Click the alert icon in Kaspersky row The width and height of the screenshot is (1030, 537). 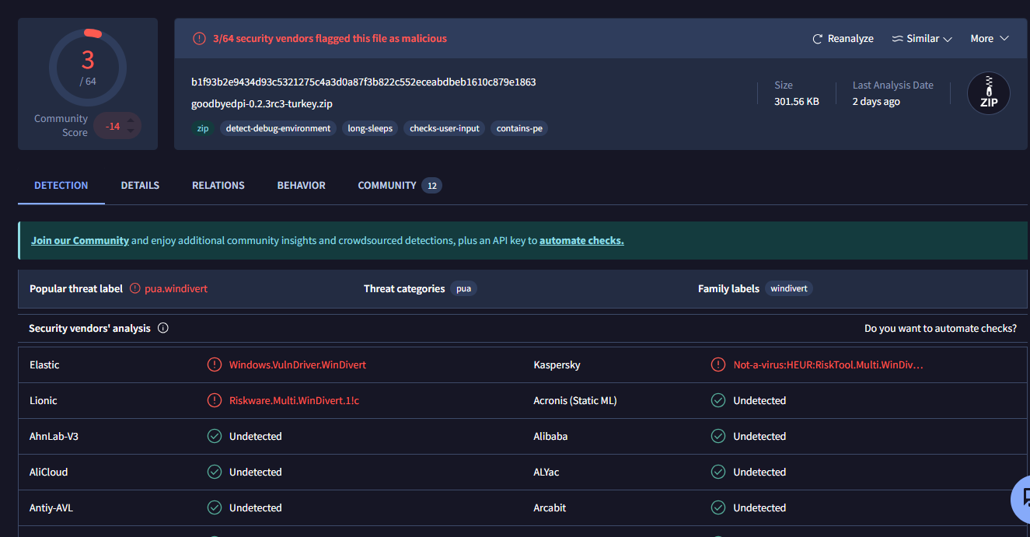(718, 364)
